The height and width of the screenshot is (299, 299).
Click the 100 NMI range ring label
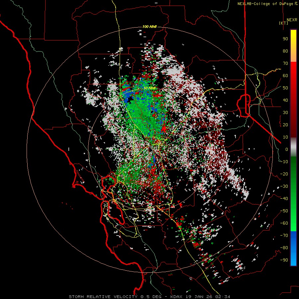click(149, 27)
